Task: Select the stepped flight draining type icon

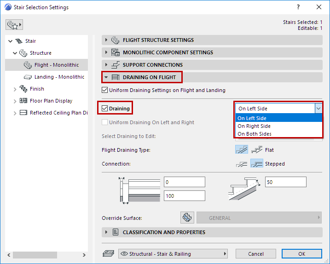Action: (257, 150)
